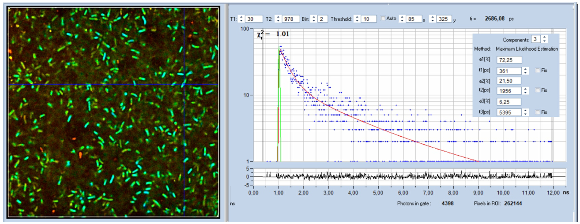The width and height of the screenshot is (580, 224).
Task: Click the crosshair intersection in the FLIM image
Action: click(x=184, y=84)
